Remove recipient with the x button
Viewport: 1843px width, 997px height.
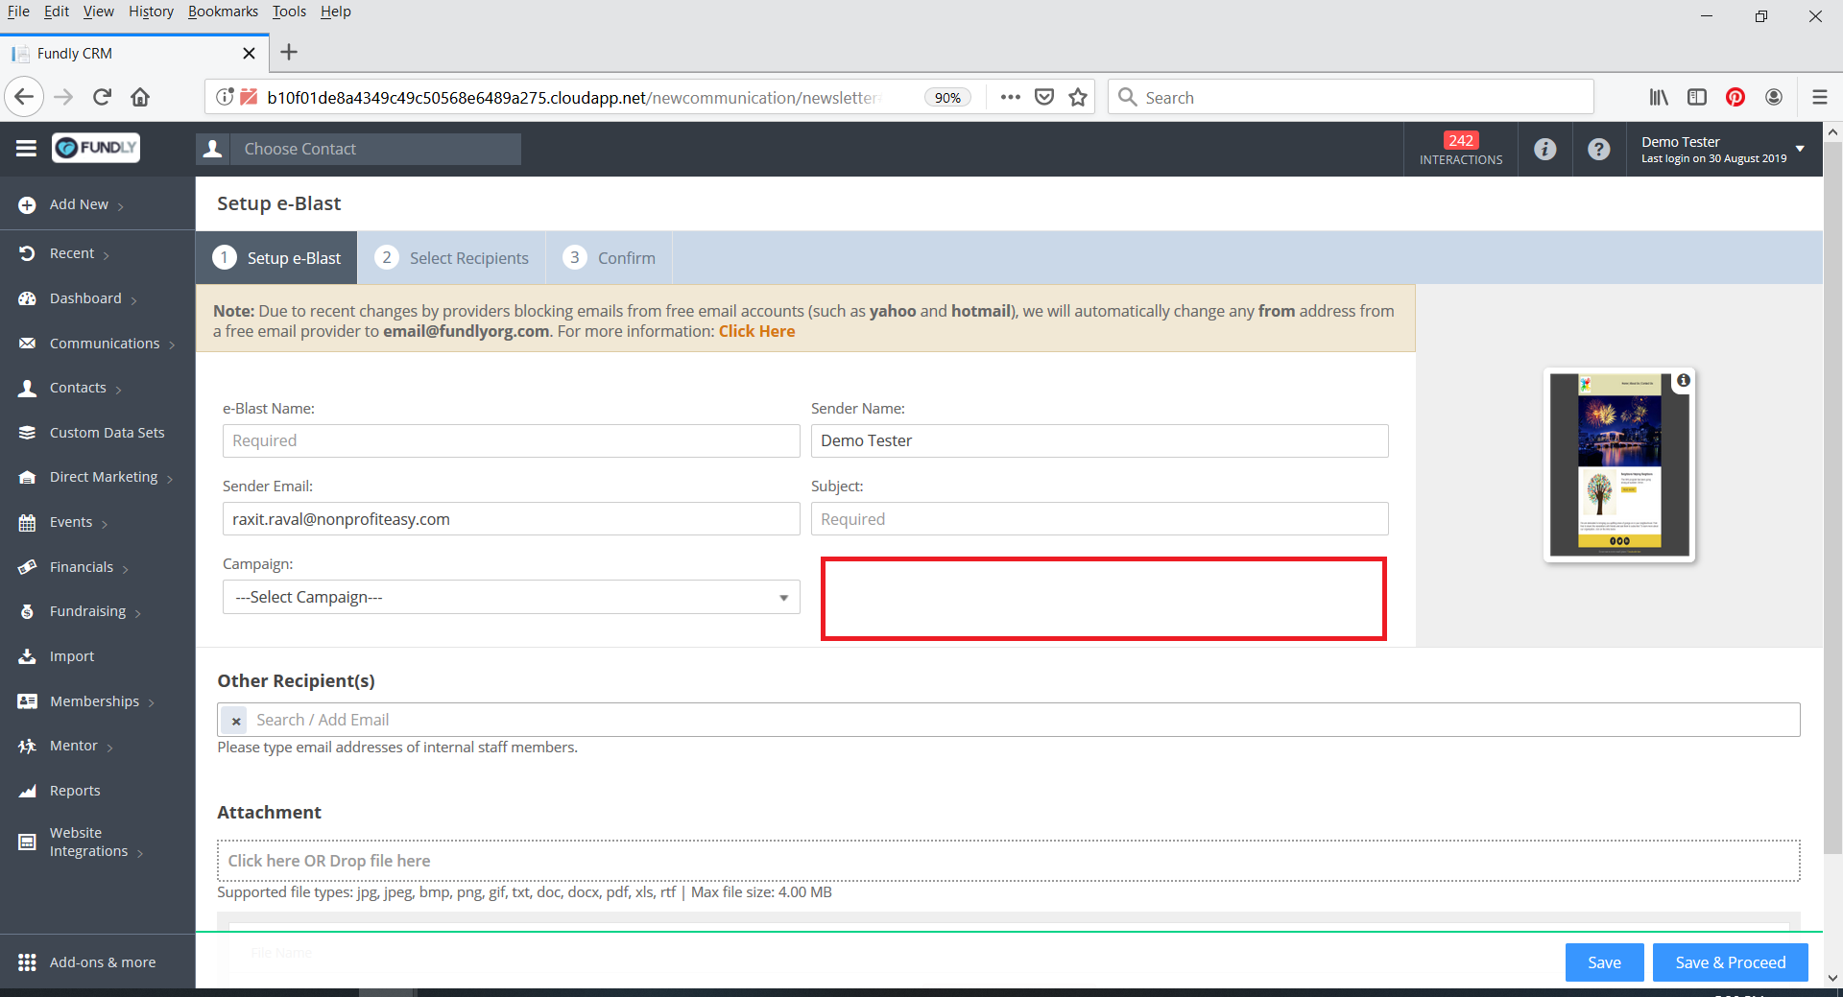[235, 721]
